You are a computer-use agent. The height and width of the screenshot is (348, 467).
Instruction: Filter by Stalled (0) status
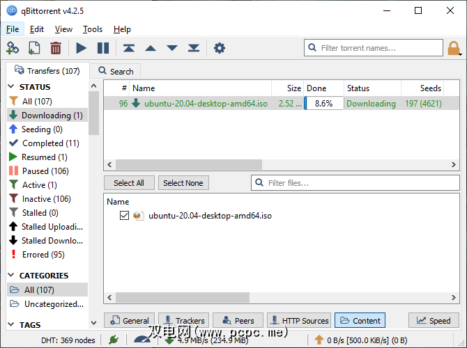[x=47, y=213]
